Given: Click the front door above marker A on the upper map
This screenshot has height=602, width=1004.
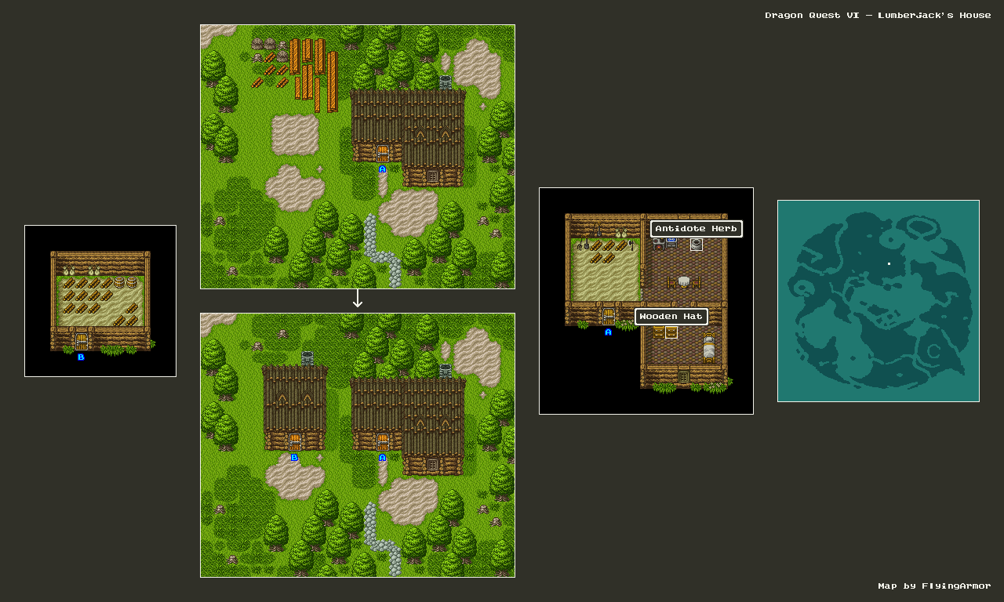Looking at the screenshot, I should pyautogui.click(x=383, y=154).
